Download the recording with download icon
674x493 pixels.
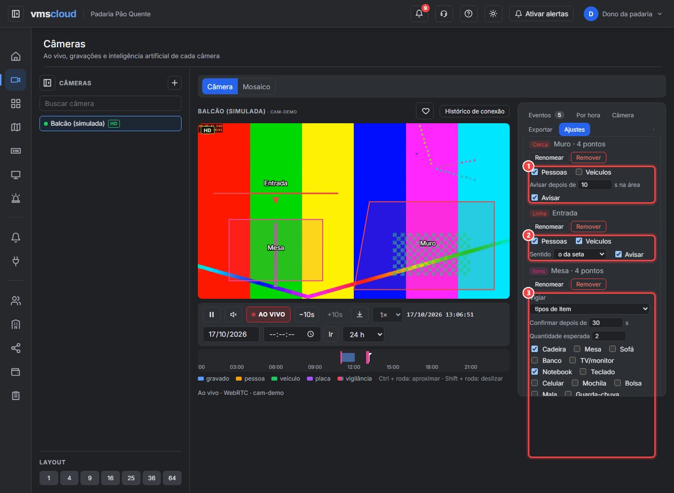[360, 315]
